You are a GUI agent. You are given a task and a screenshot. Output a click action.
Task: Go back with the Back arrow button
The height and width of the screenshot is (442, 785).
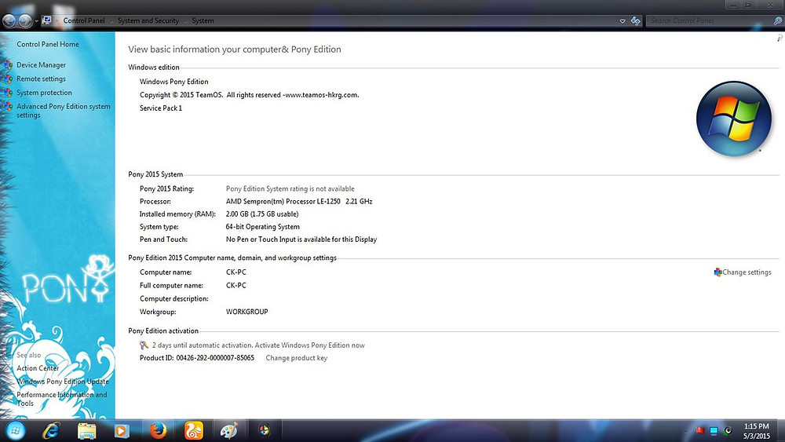point(9,20)
